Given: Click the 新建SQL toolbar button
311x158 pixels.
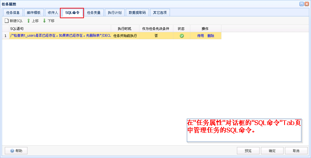Looking at the screenshot, I should [x=14, y=21].
